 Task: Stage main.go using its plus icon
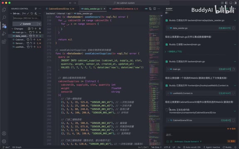(37, 32)
